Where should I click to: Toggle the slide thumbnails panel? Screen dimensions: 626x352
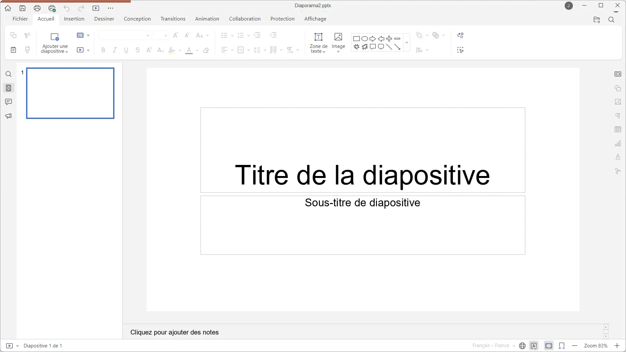(8, 88)
